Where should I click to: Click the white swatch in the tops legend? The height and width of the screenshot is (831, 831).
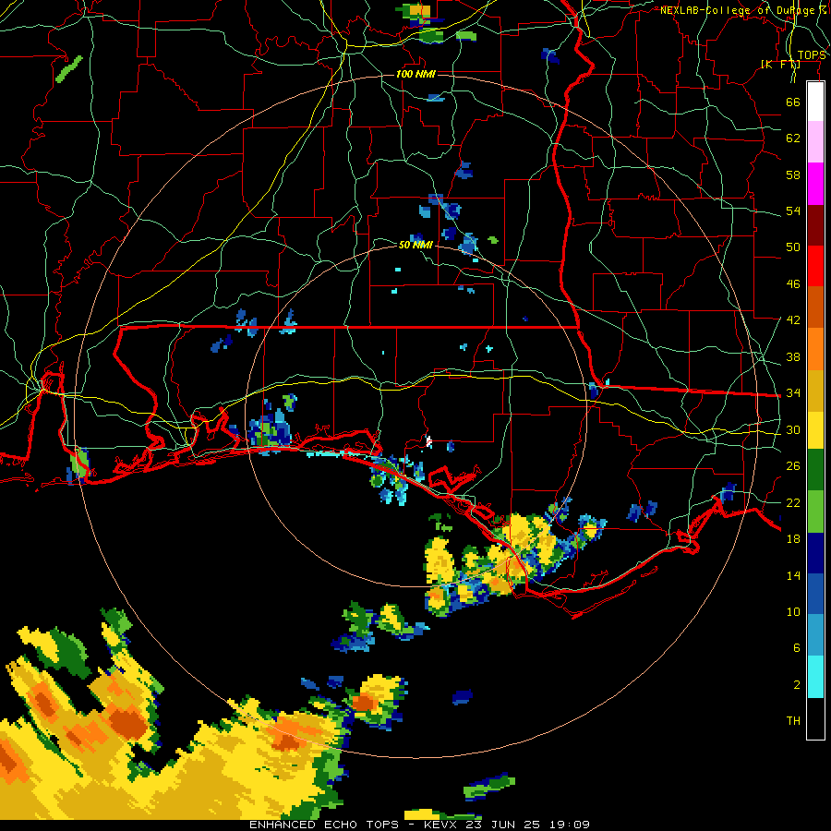point(815,102)
